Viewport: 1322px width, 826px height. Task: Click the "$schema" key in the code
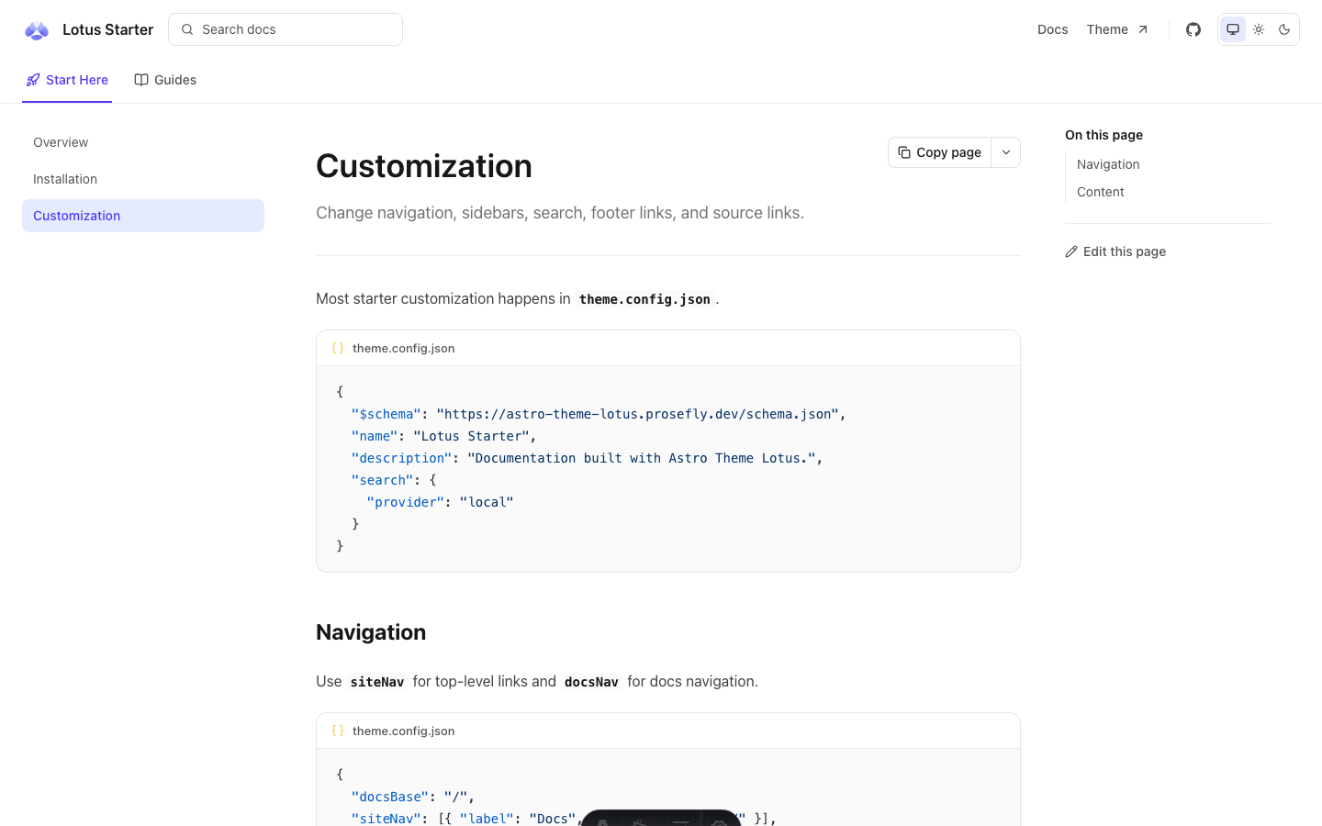[x=386, y=414]
